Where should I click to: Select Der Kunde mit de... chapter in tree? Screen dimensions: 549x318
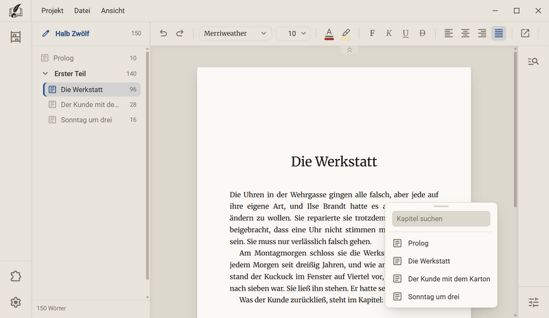[92, 105]
